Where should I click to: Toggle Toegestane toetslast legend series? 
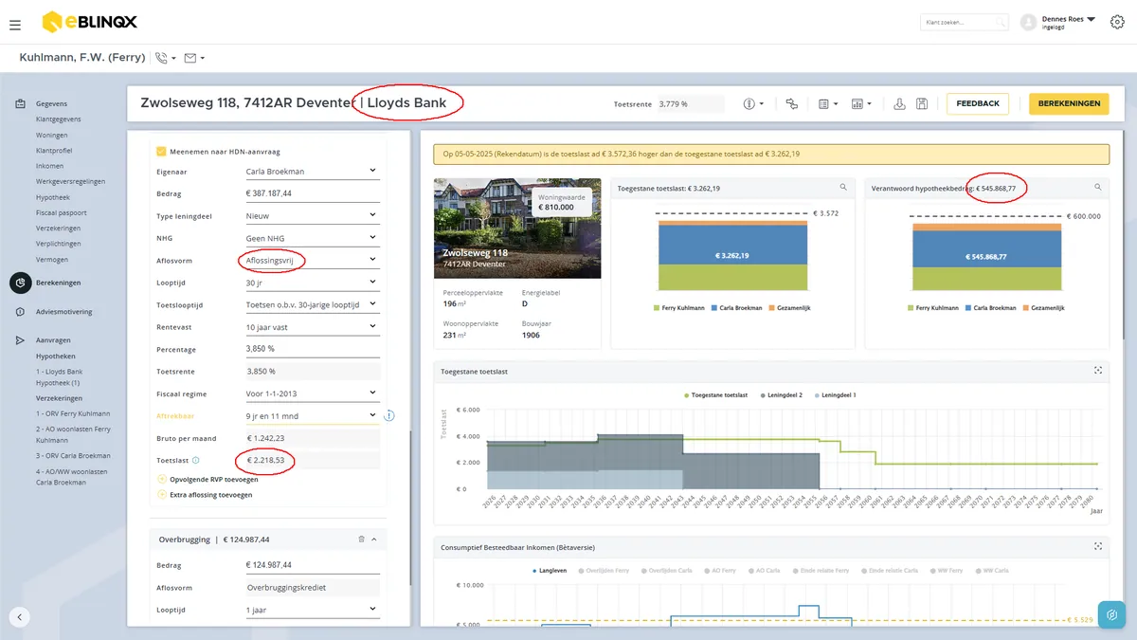[x=714, y=394]
